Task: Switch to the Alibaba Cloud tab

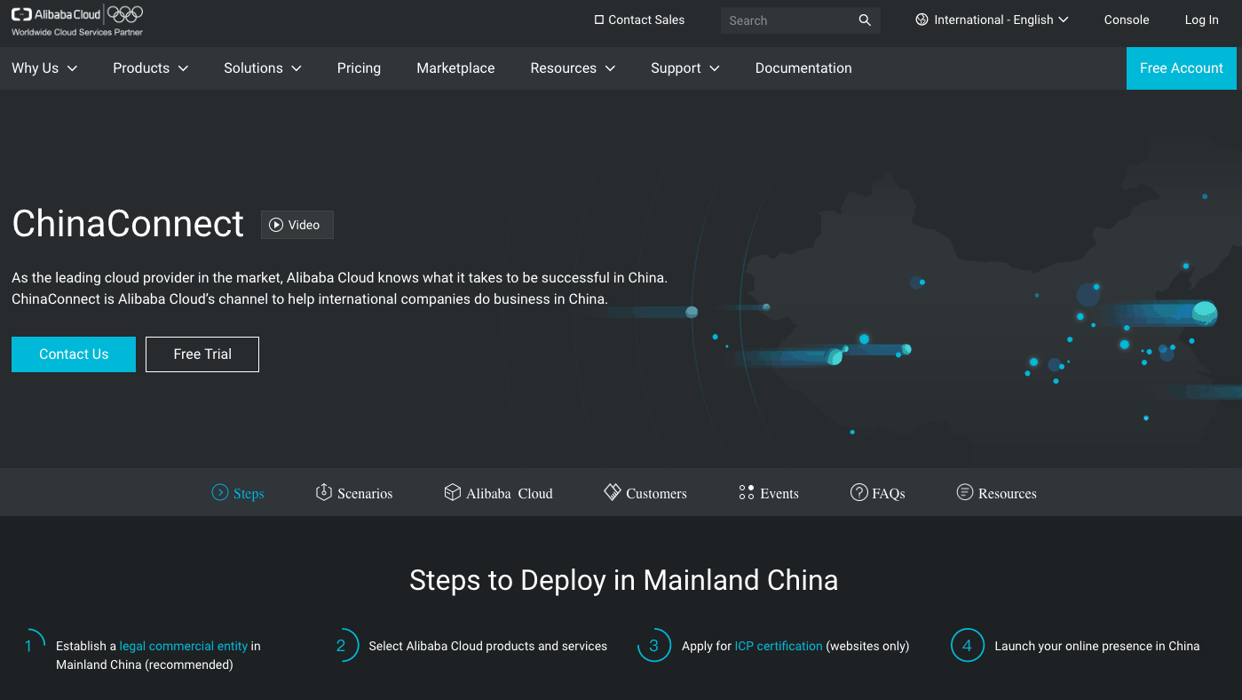Action: 498,493
